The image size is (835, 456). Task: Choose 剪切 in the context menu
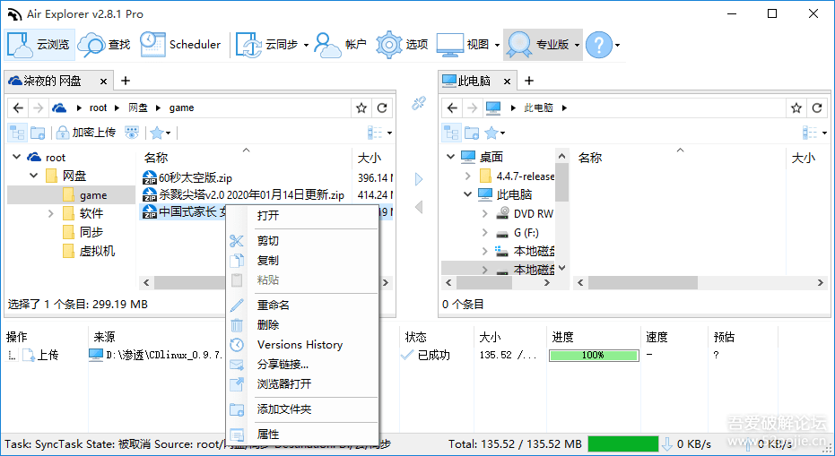[x=302, y=241]
